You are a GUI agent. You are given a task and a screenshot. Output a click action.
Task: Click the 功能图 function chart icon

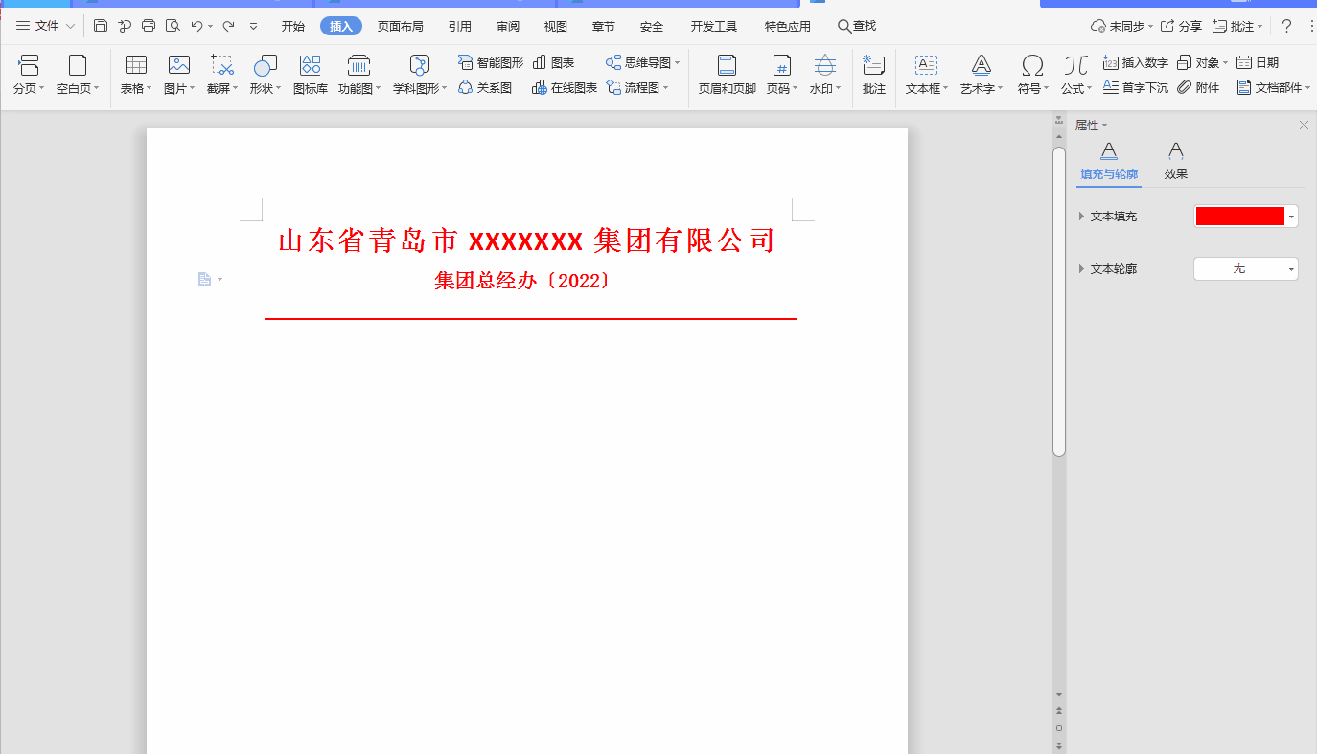359,65
